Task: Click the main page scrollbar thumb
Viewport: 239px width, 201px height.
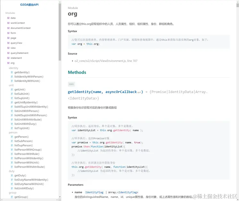Action: tap(238, 5)
